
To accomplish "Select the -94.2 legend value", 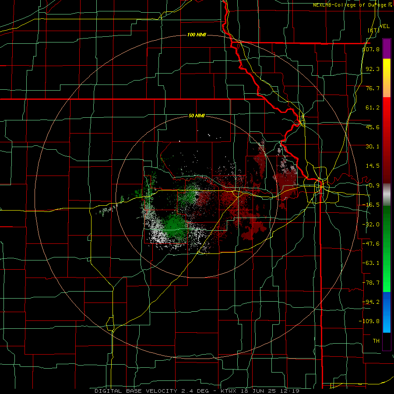I will [x=371, y=302].
